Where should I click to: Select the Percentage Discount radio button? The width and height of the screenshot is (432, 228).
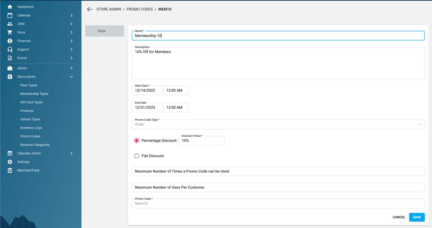(x=137, y=141)
